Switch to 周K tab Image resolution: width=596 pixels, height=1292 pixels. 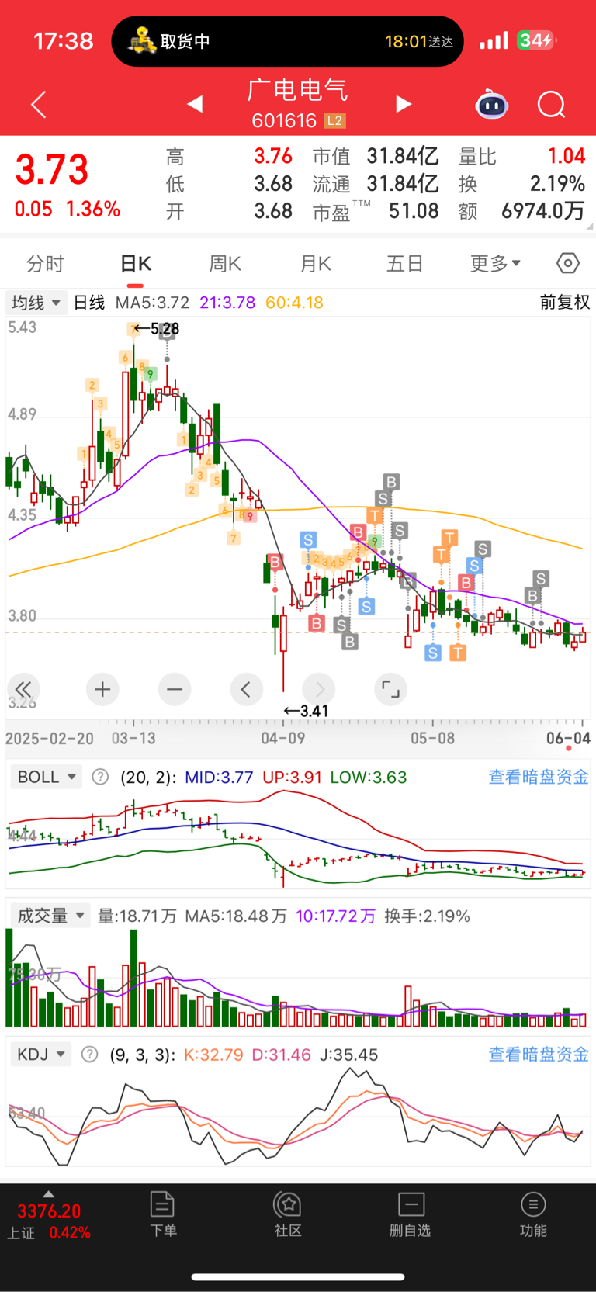click(x=225, y=264)
